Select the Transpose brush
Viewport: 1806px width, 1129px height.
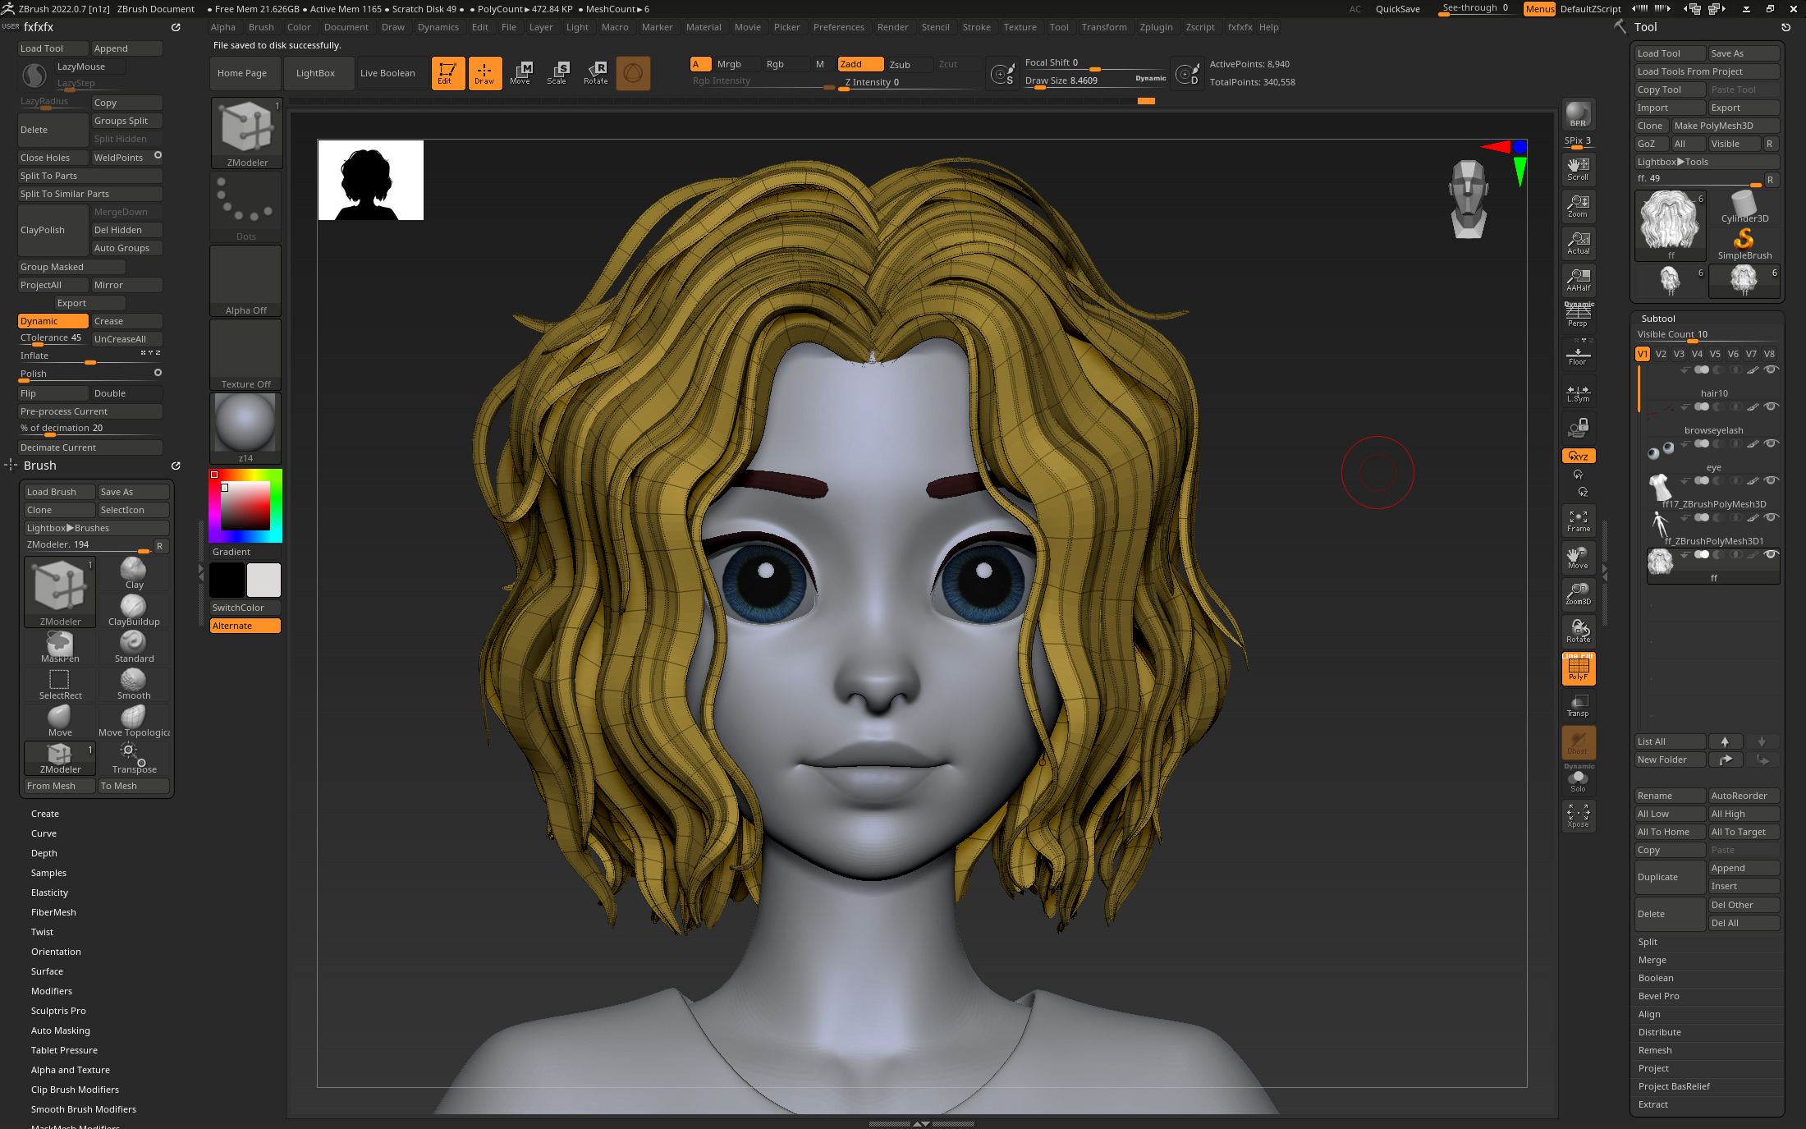click(x=134, y=757)
